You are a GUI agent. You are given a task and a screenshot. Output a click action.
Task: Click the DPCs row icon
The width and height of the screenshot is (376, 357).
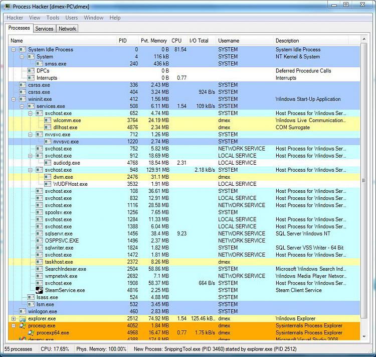coord(31,71)
